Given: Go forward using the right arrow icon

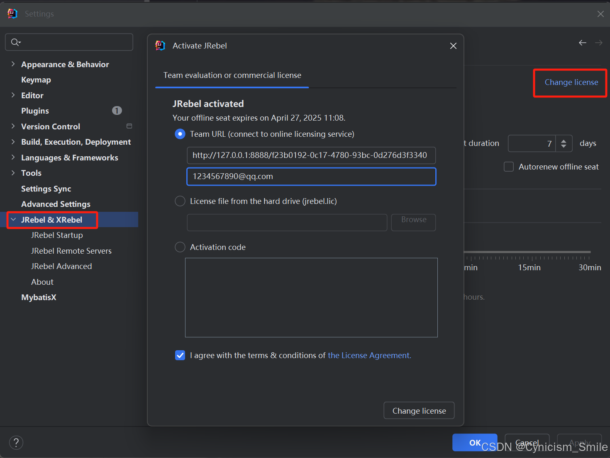Looking at the screenshot, I should 598,43.
